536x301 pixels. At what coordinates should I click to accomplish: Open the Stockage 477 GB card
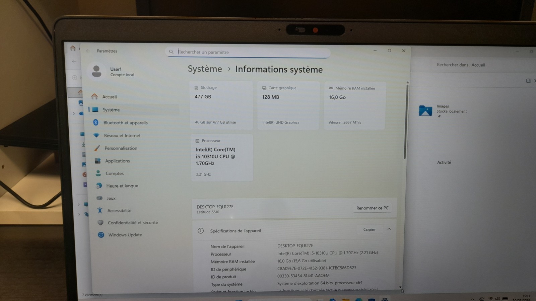coord(221,105)
